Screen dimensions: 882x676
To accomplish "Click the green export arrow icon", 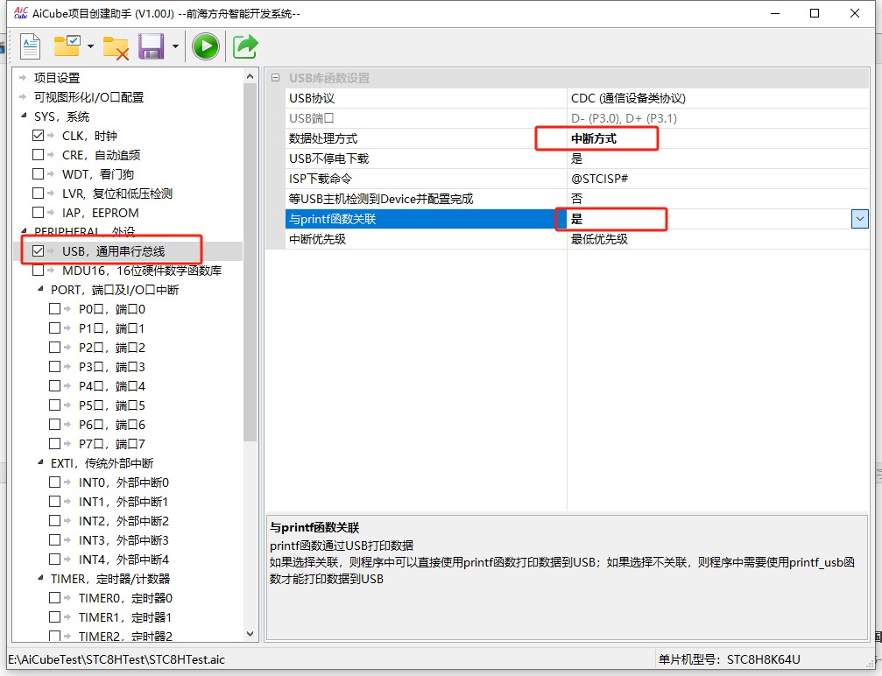I will point(245,46).
